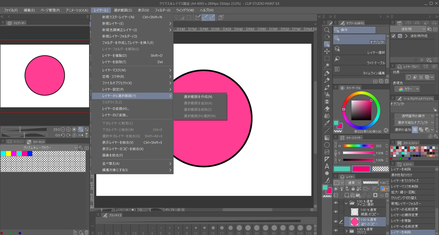This screenshot has height=235, width=439.
Task: Select the Text tool
Action: (327, 166)
